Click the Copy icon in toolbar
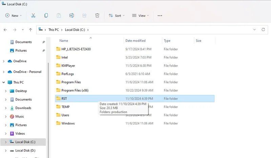 point(46,16)
